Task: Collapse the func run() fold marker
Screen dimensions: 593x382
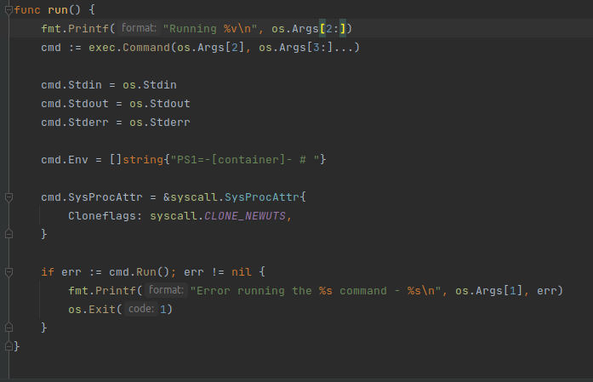Action: click(x=9, y=10)
